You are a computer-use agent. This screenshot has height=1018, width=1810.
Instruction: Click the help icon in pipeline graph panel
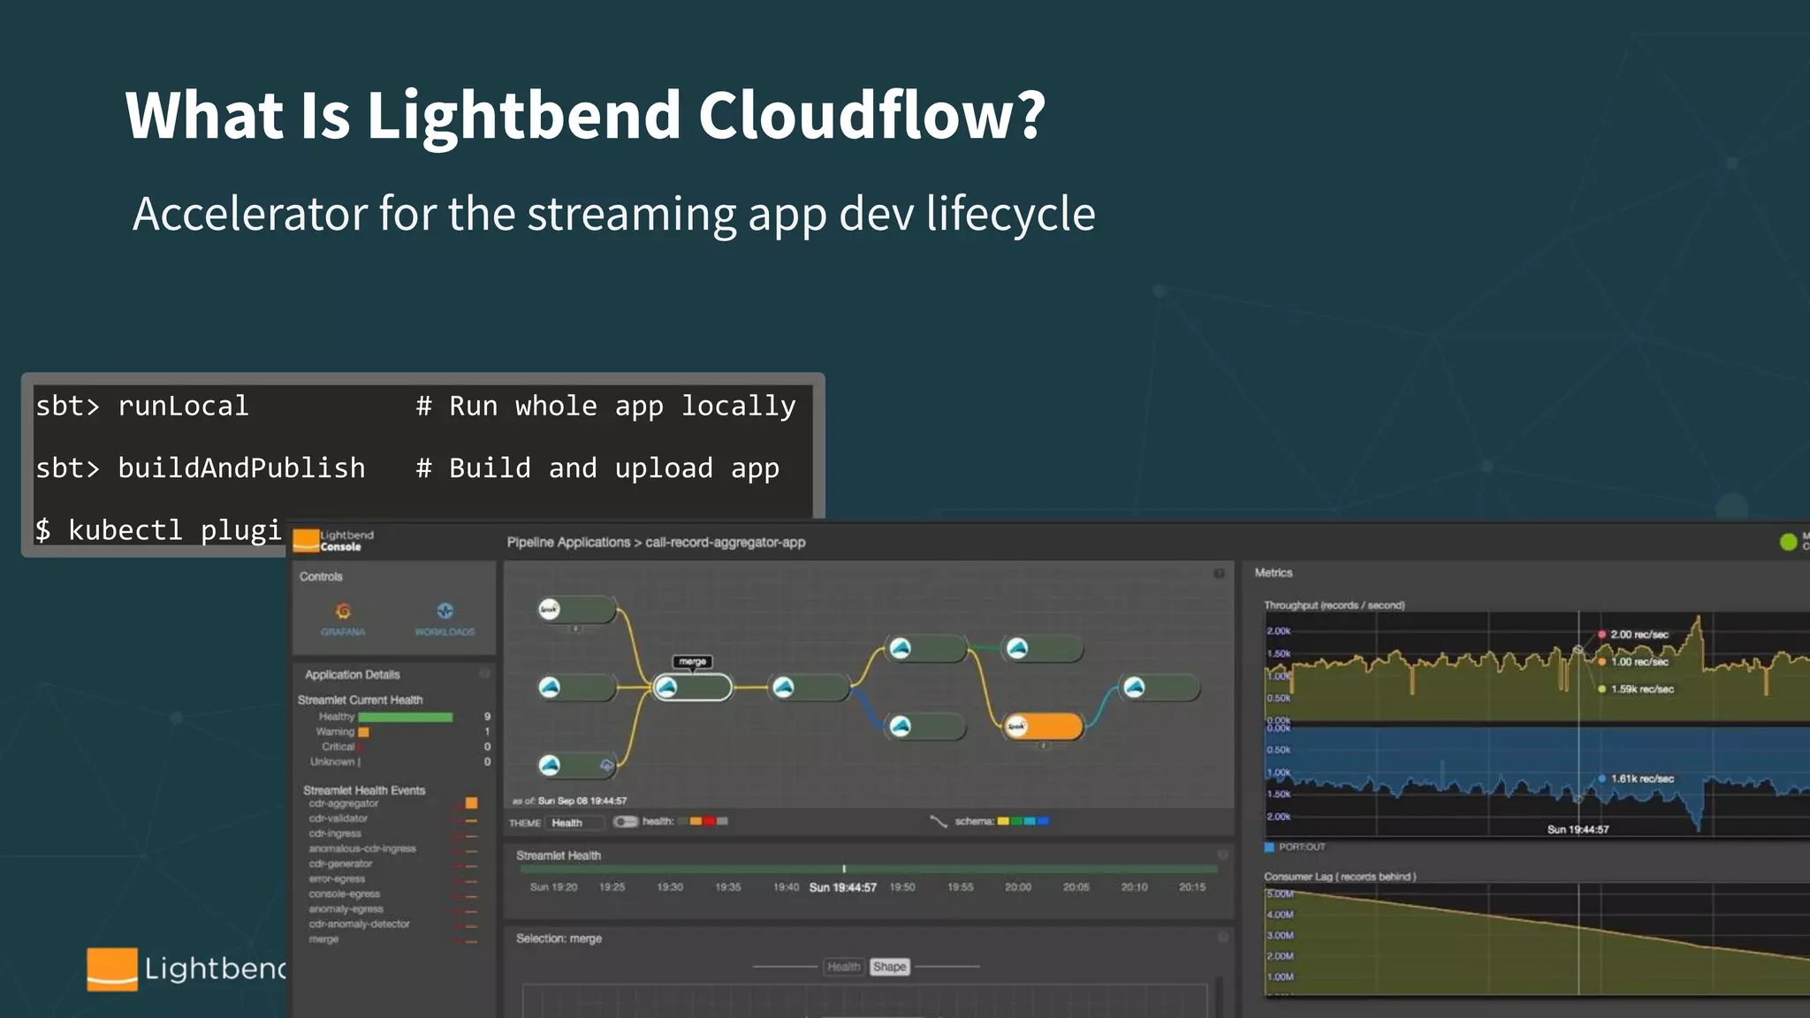[x=1219, y=574]
